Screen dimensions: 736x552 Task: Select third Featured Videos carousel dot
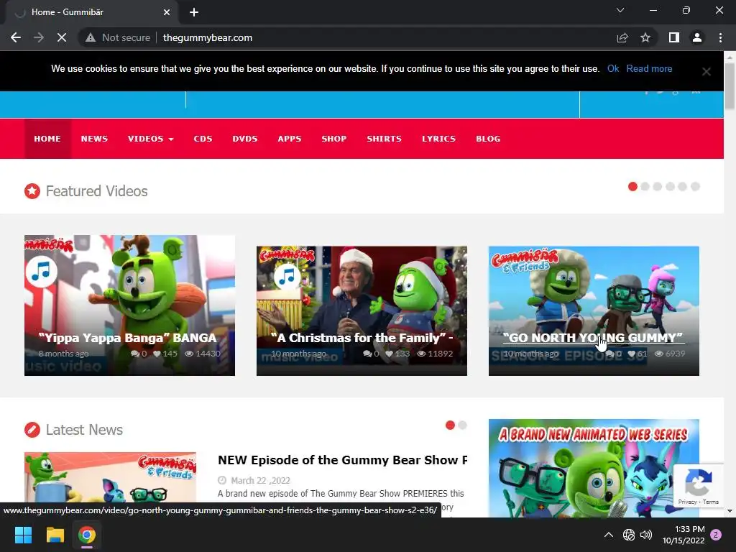658,186
